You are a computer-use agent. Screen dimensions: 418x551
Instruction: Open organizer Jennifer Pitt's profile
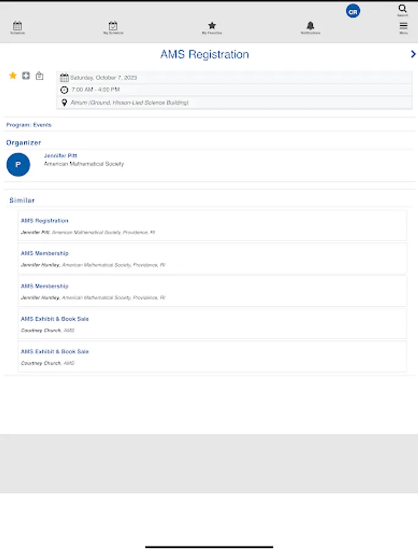coord(61,156)
